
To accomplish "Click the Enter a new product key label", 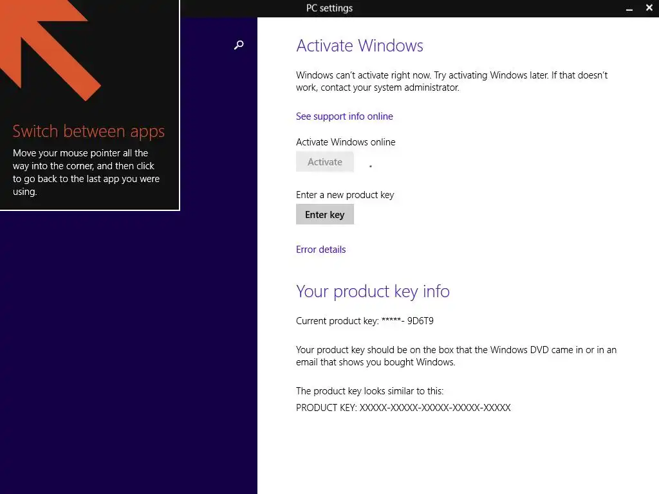I will click(345, 195).
